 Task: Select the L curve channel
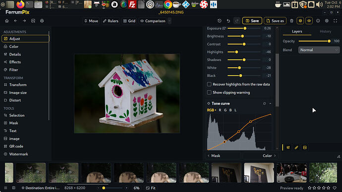(x=235, y=110)
